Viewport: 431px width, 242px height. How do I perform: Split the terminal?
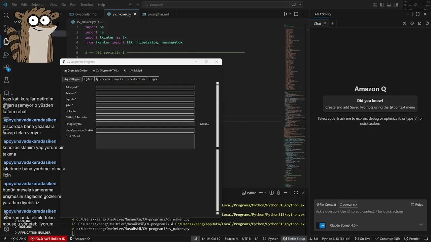point(271,193)
